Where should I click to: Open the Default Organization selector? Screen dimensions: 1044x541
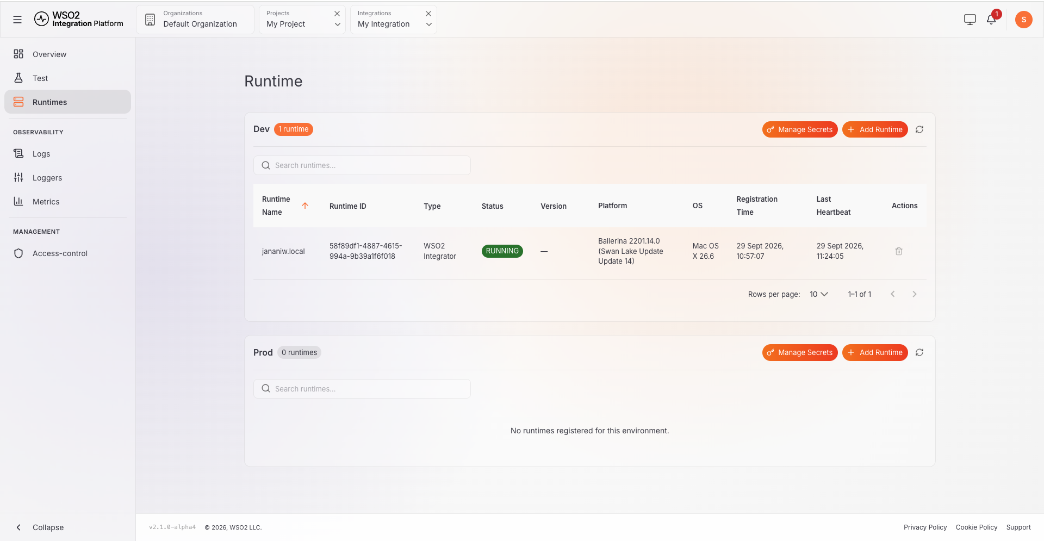point(195,20)
